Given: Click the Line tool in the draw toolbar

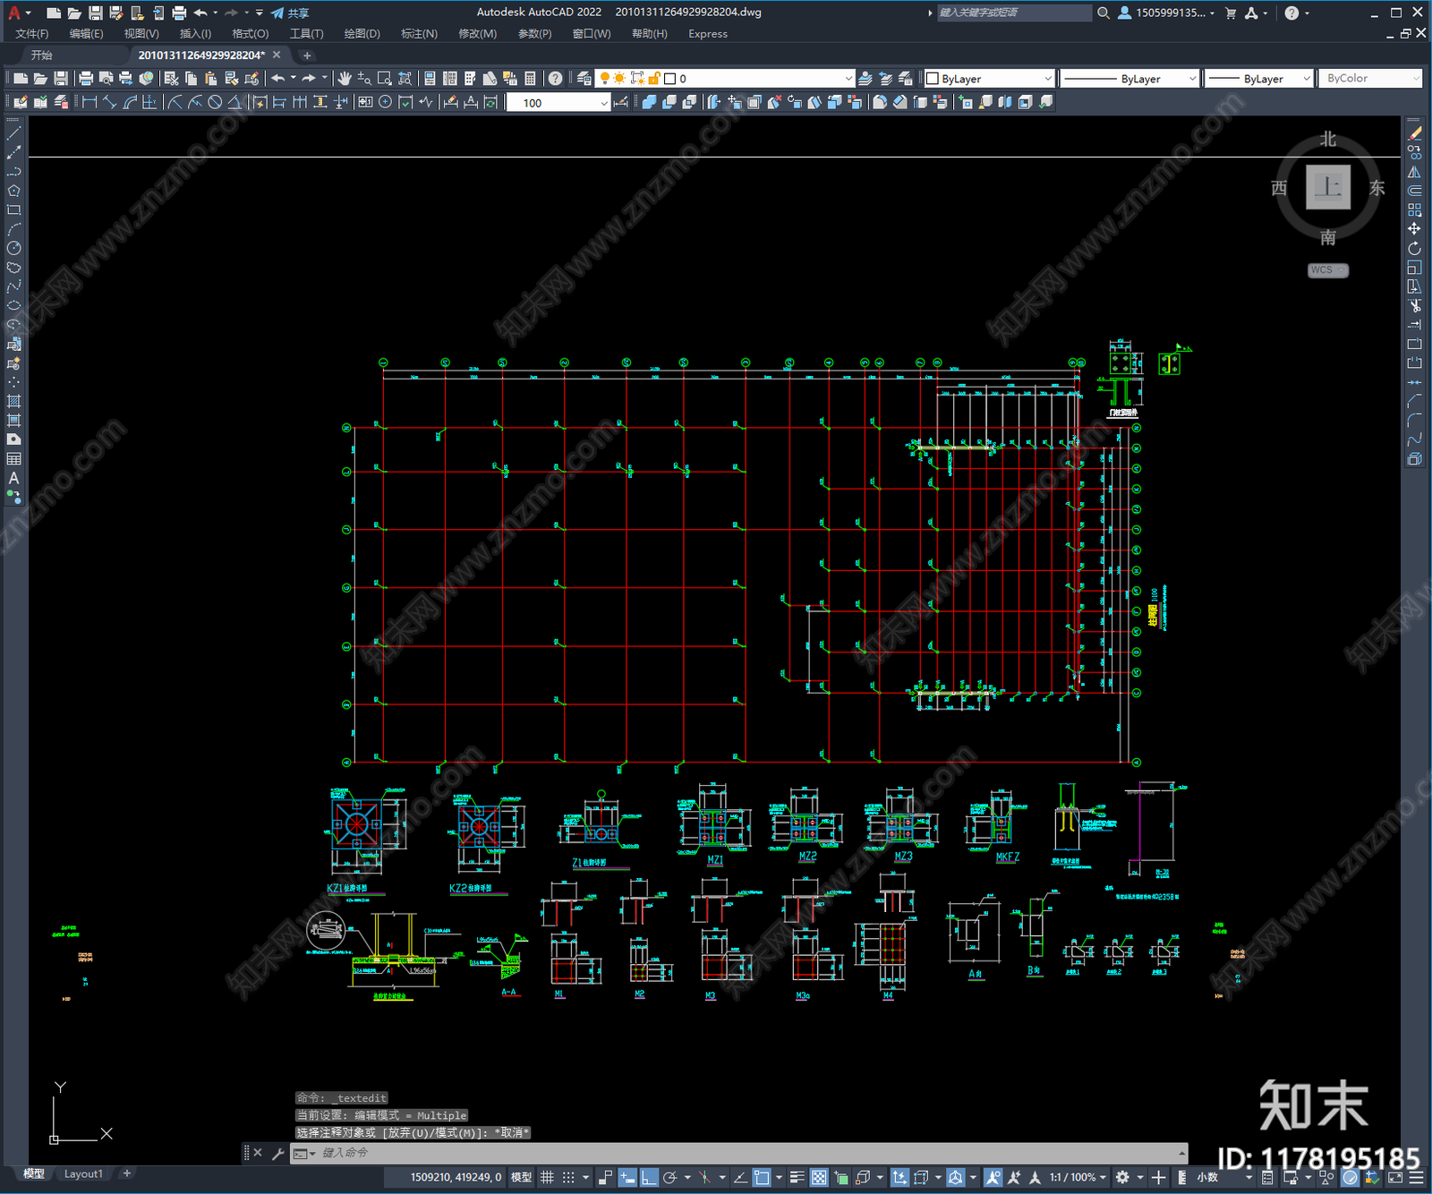Looking at the screenshot, I should pos(13,132).
